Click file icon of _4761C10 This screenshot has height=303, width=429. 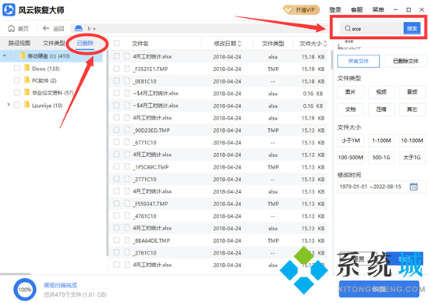coord(126,216)
